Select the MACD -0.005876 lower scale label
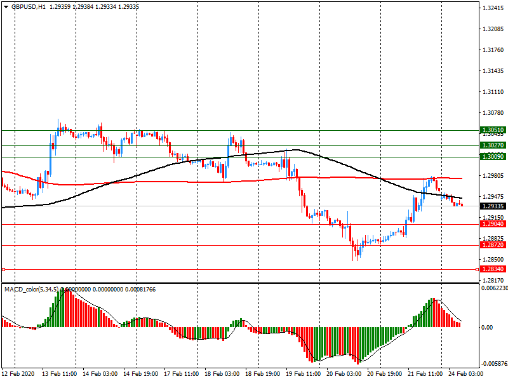508x381 pixels. tap(495, 363)
